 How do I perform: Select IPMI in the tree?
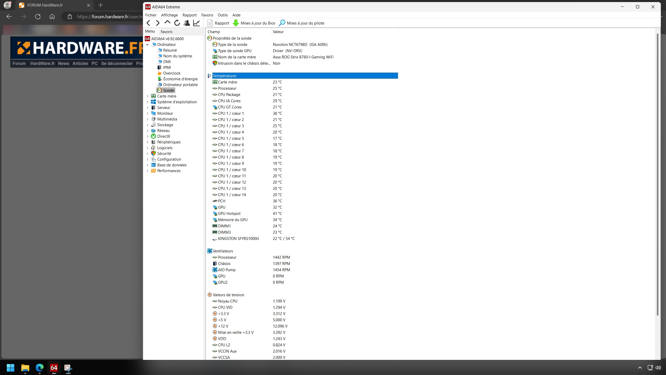(167, 67)
